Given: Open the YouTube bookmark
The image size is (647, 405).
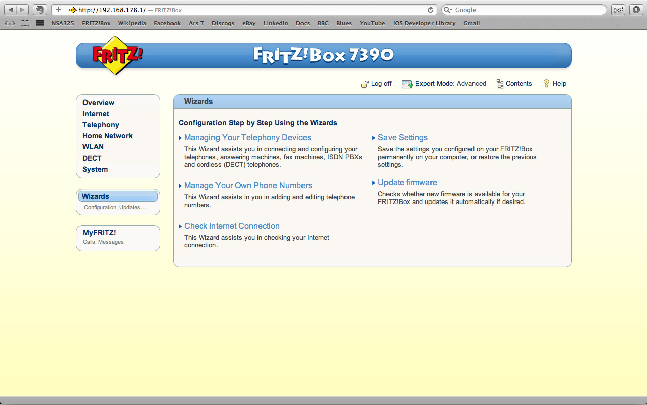Looking at the screenshot, I should coord(372,23).
